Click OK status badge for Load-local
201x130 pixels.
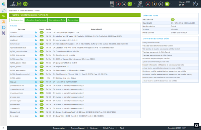(42, 40)
